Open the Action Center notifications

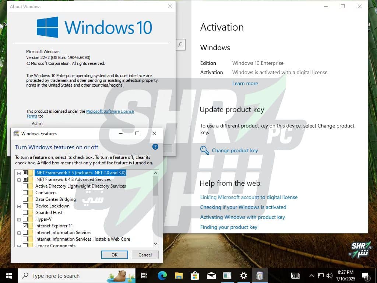click(365, 276)
